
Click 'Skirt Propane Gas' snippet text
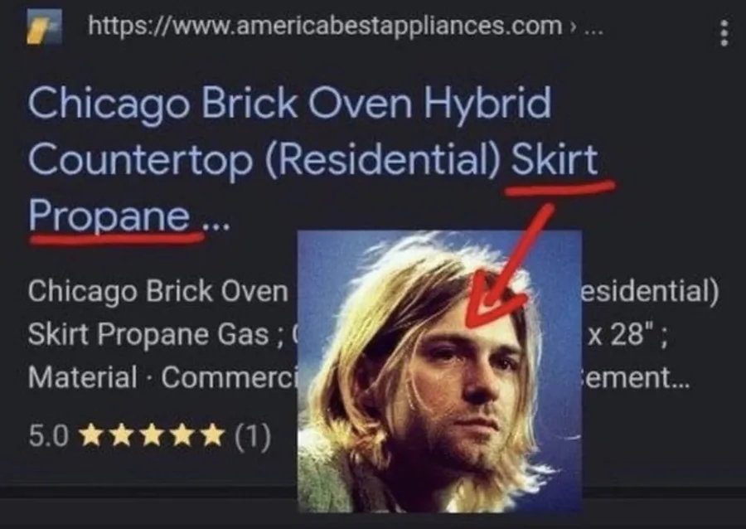coord(148,334)
